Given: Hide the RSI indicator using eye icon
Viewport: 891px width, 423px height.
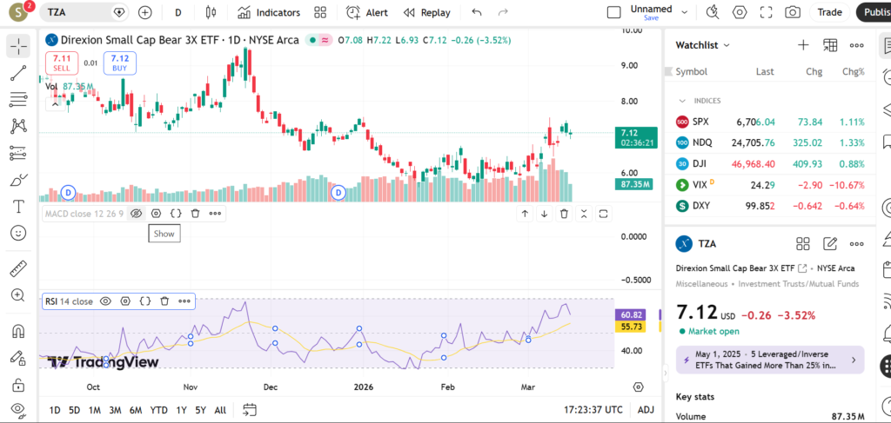Looking at the screenshot, I should pyautogui.click(x=105, y=301).
